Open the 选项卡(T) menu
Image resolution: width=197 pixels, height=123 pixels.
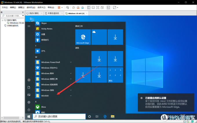click(41, 8)
